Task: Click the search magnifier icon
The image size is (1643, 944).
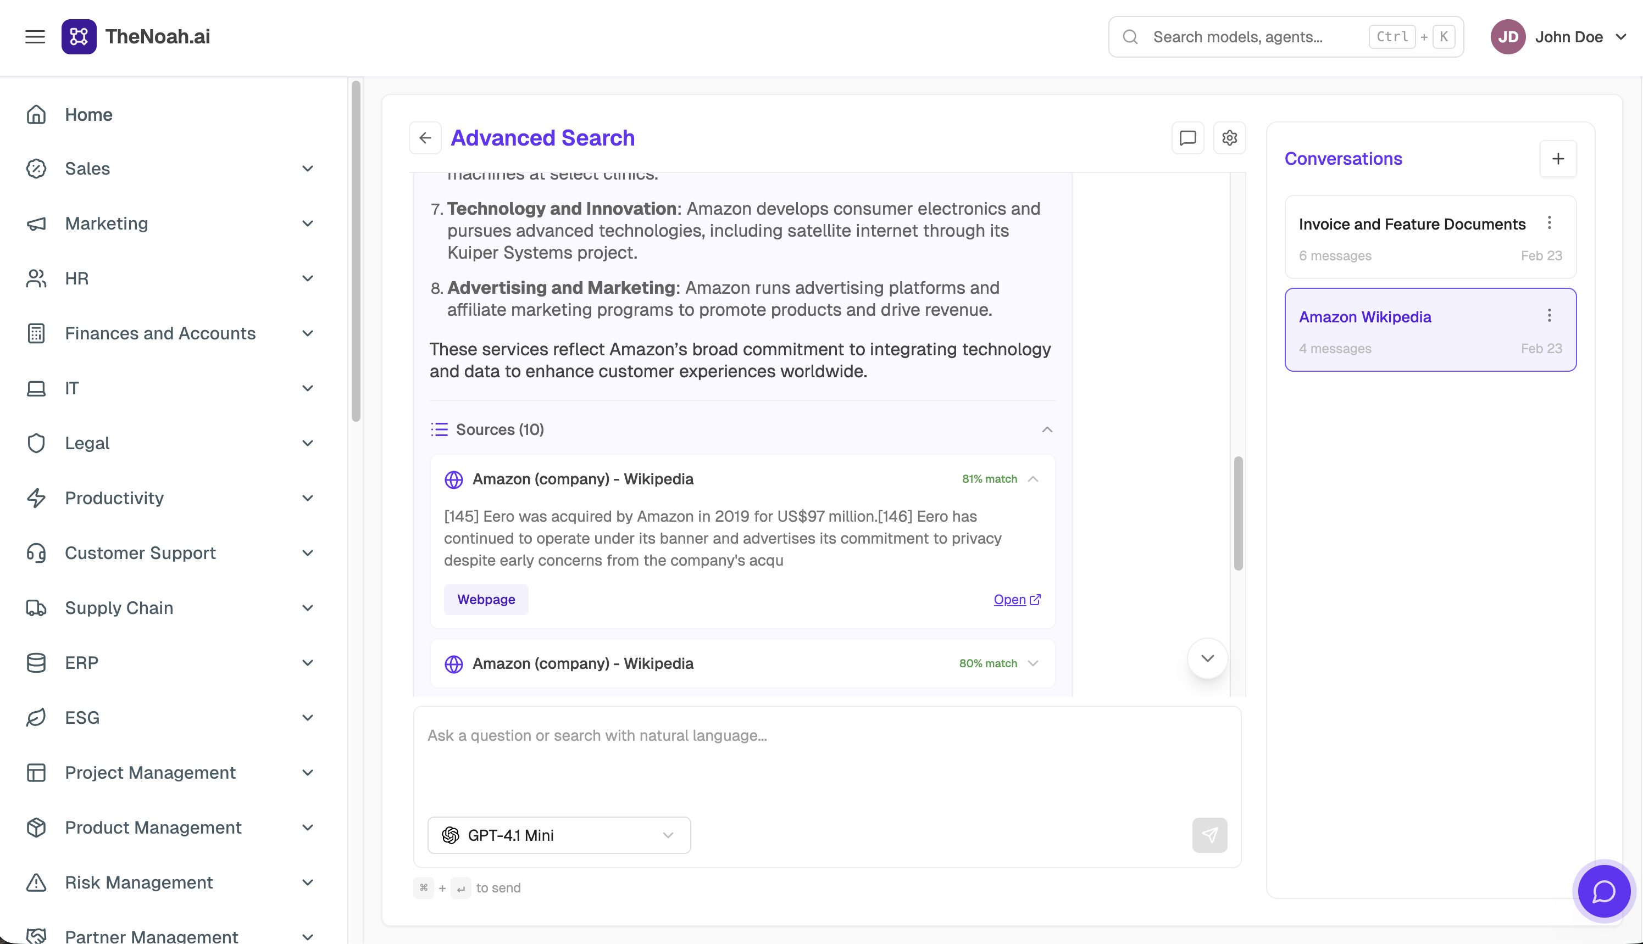Action: (1130, 37)
